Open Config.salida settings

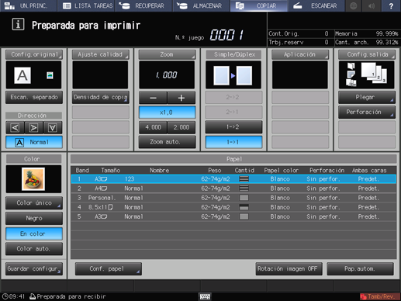coord(367,54)
